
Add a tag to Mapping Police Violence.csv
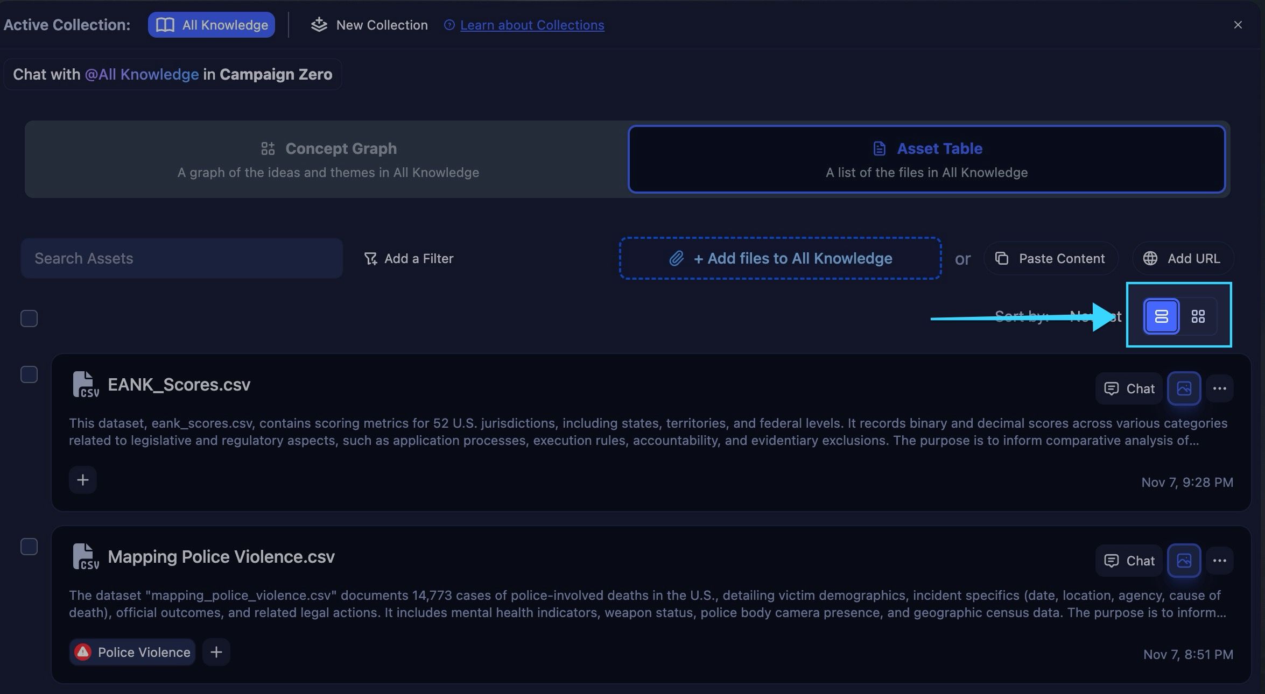click(216, 652)
